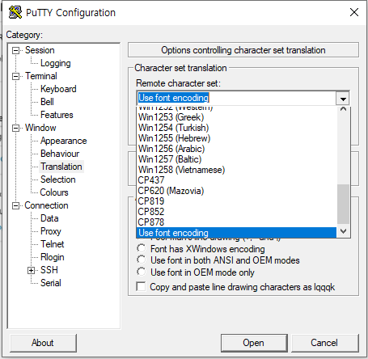Viewport: 368px width, 359px height.
Task: Close the Remote character set dropdown arrow
Action: coord(343,99)
